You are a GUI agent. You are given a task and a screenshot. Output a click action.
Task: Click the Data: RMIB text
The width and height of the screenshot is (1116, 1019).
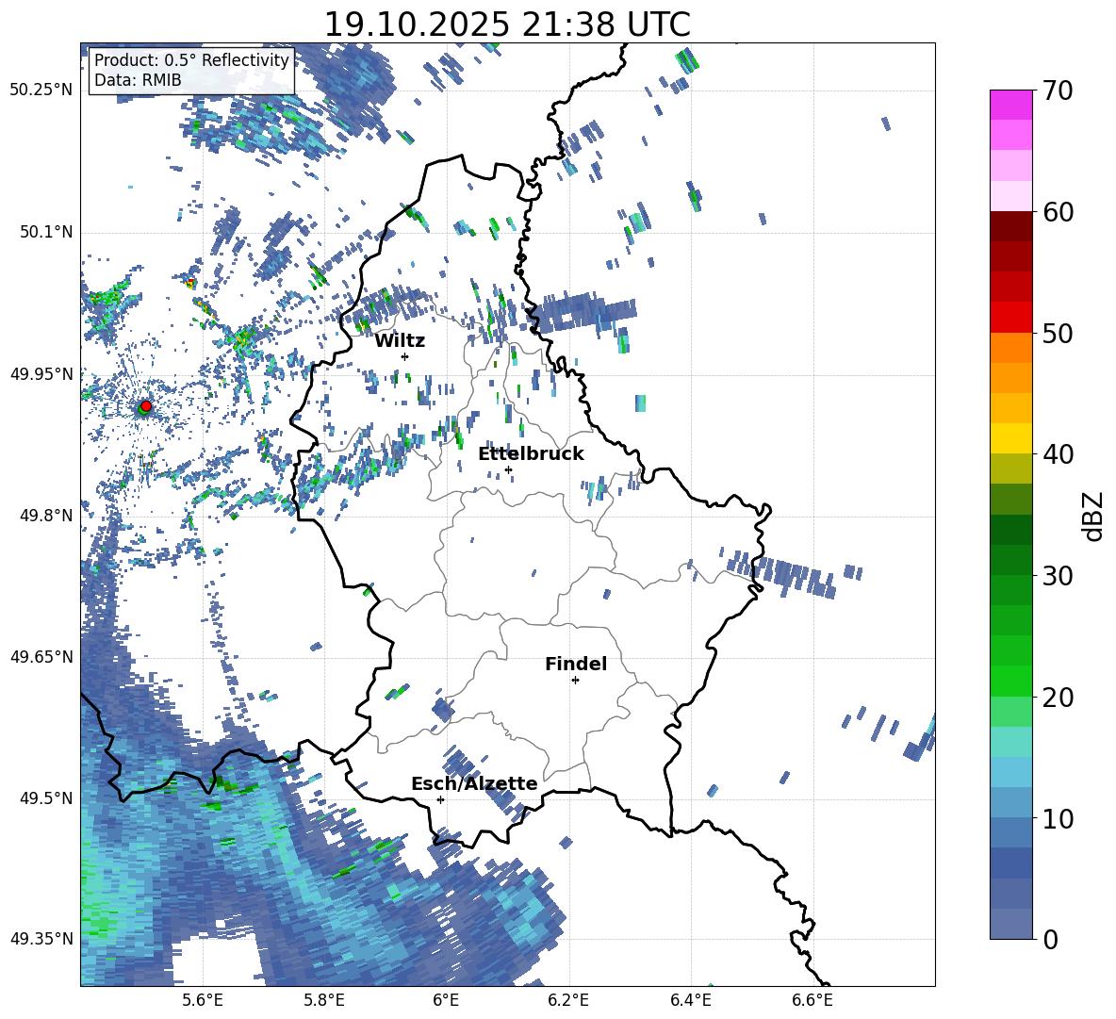(138, 80)
